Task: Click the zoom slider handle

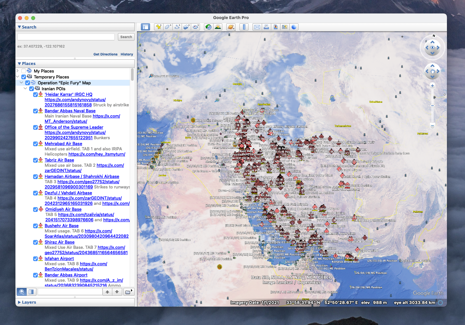Action: tap(432, 106)
